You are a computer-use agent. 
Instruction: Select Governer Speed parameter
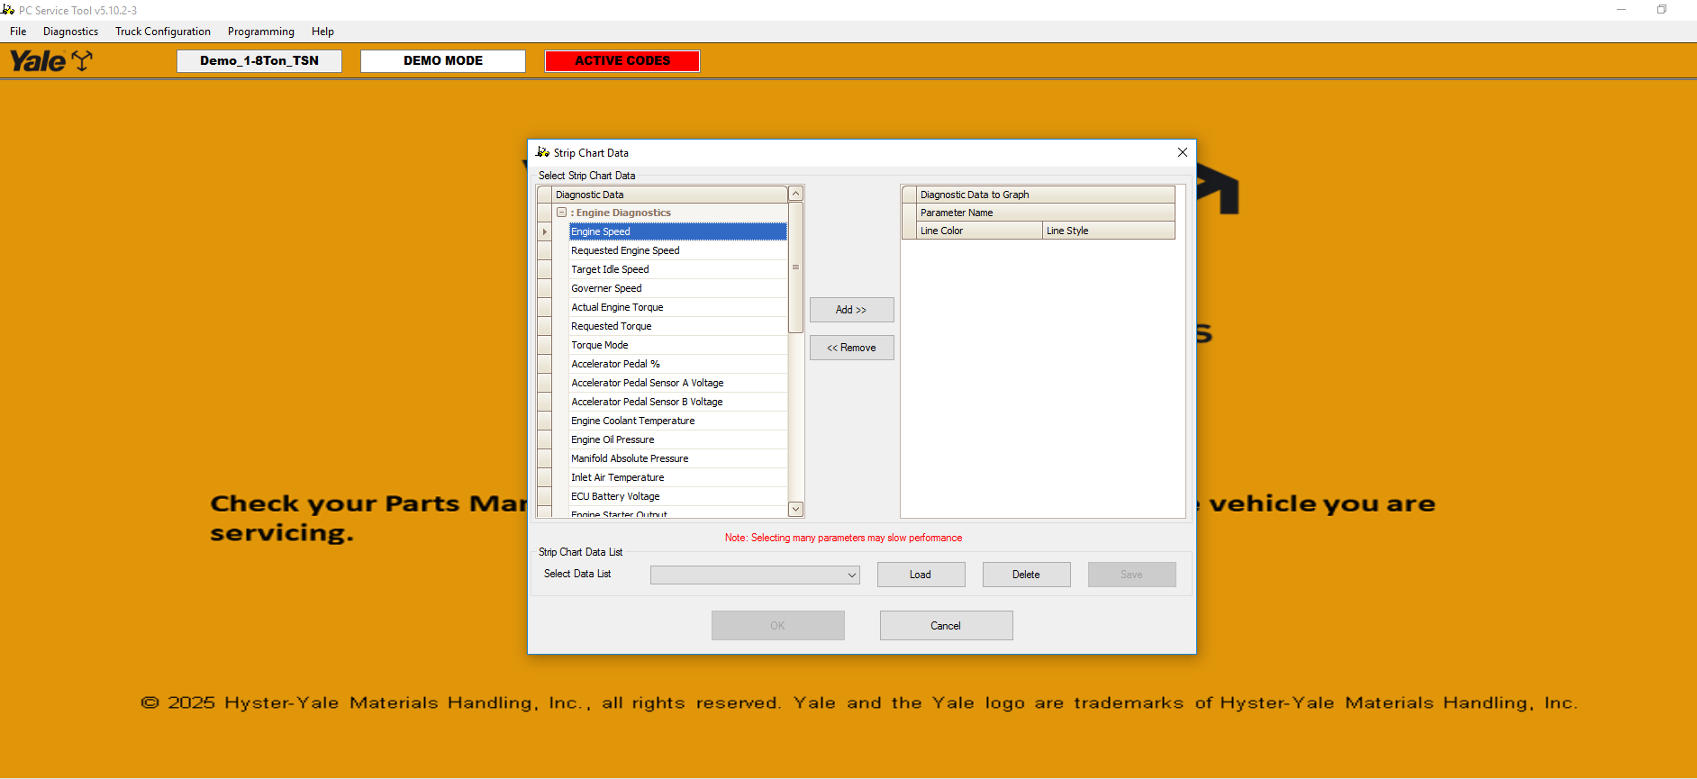point(677,288)
